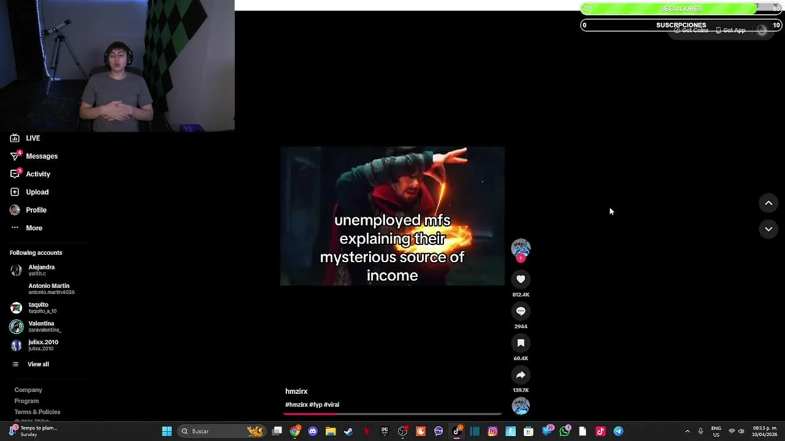The image size is (785, 441).
Task: Open File Explorer from taskbar
Action: coord(331,431)
